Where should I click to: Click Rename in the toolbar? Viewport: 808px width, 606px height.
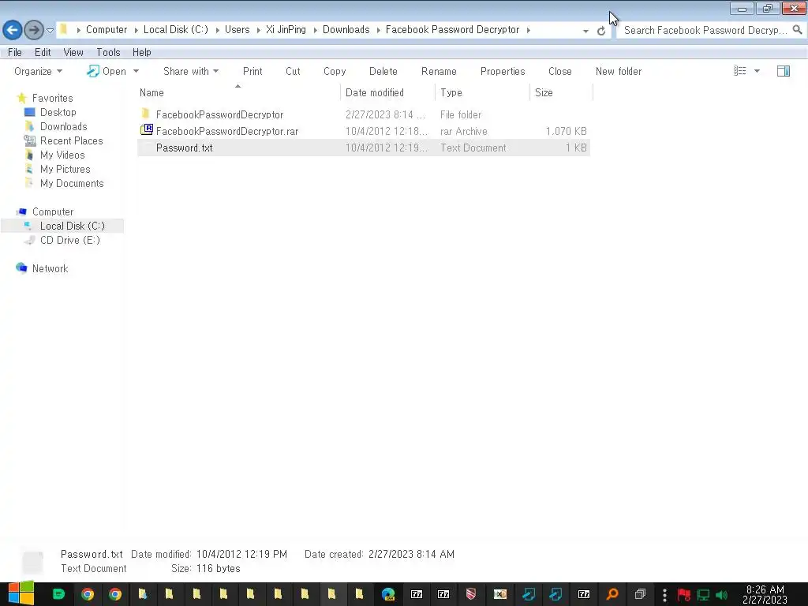pos(439,71)
